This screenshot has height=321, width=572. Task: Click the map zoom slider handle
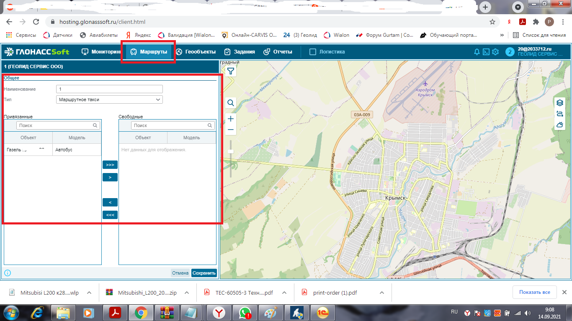click(231, 151)
